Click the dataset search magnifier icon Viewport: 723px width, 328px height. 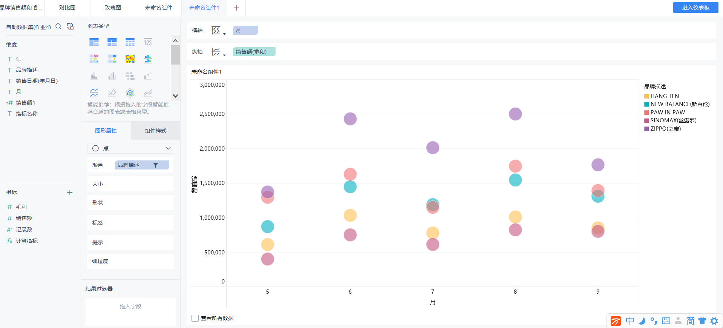58,26
